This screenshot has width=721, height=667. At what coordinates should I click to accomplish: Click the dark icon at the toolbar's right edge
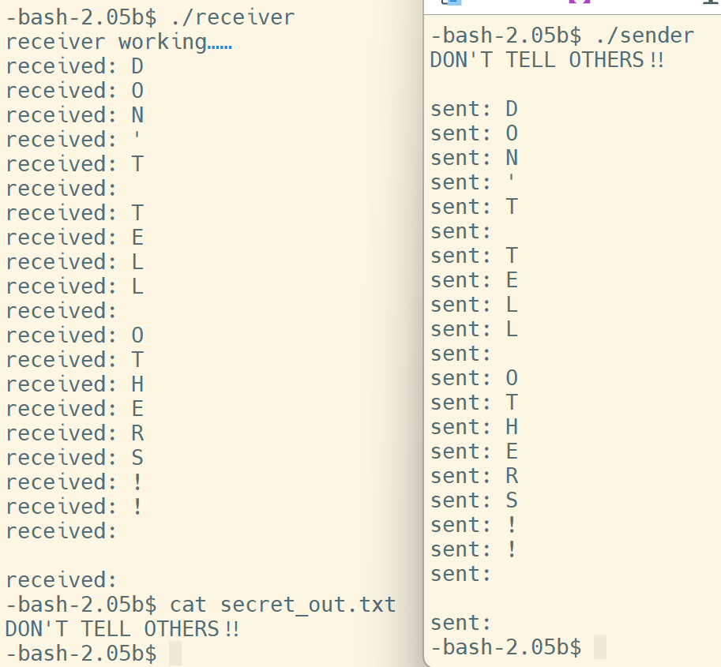pyautogui.click(x=712, y=2)
